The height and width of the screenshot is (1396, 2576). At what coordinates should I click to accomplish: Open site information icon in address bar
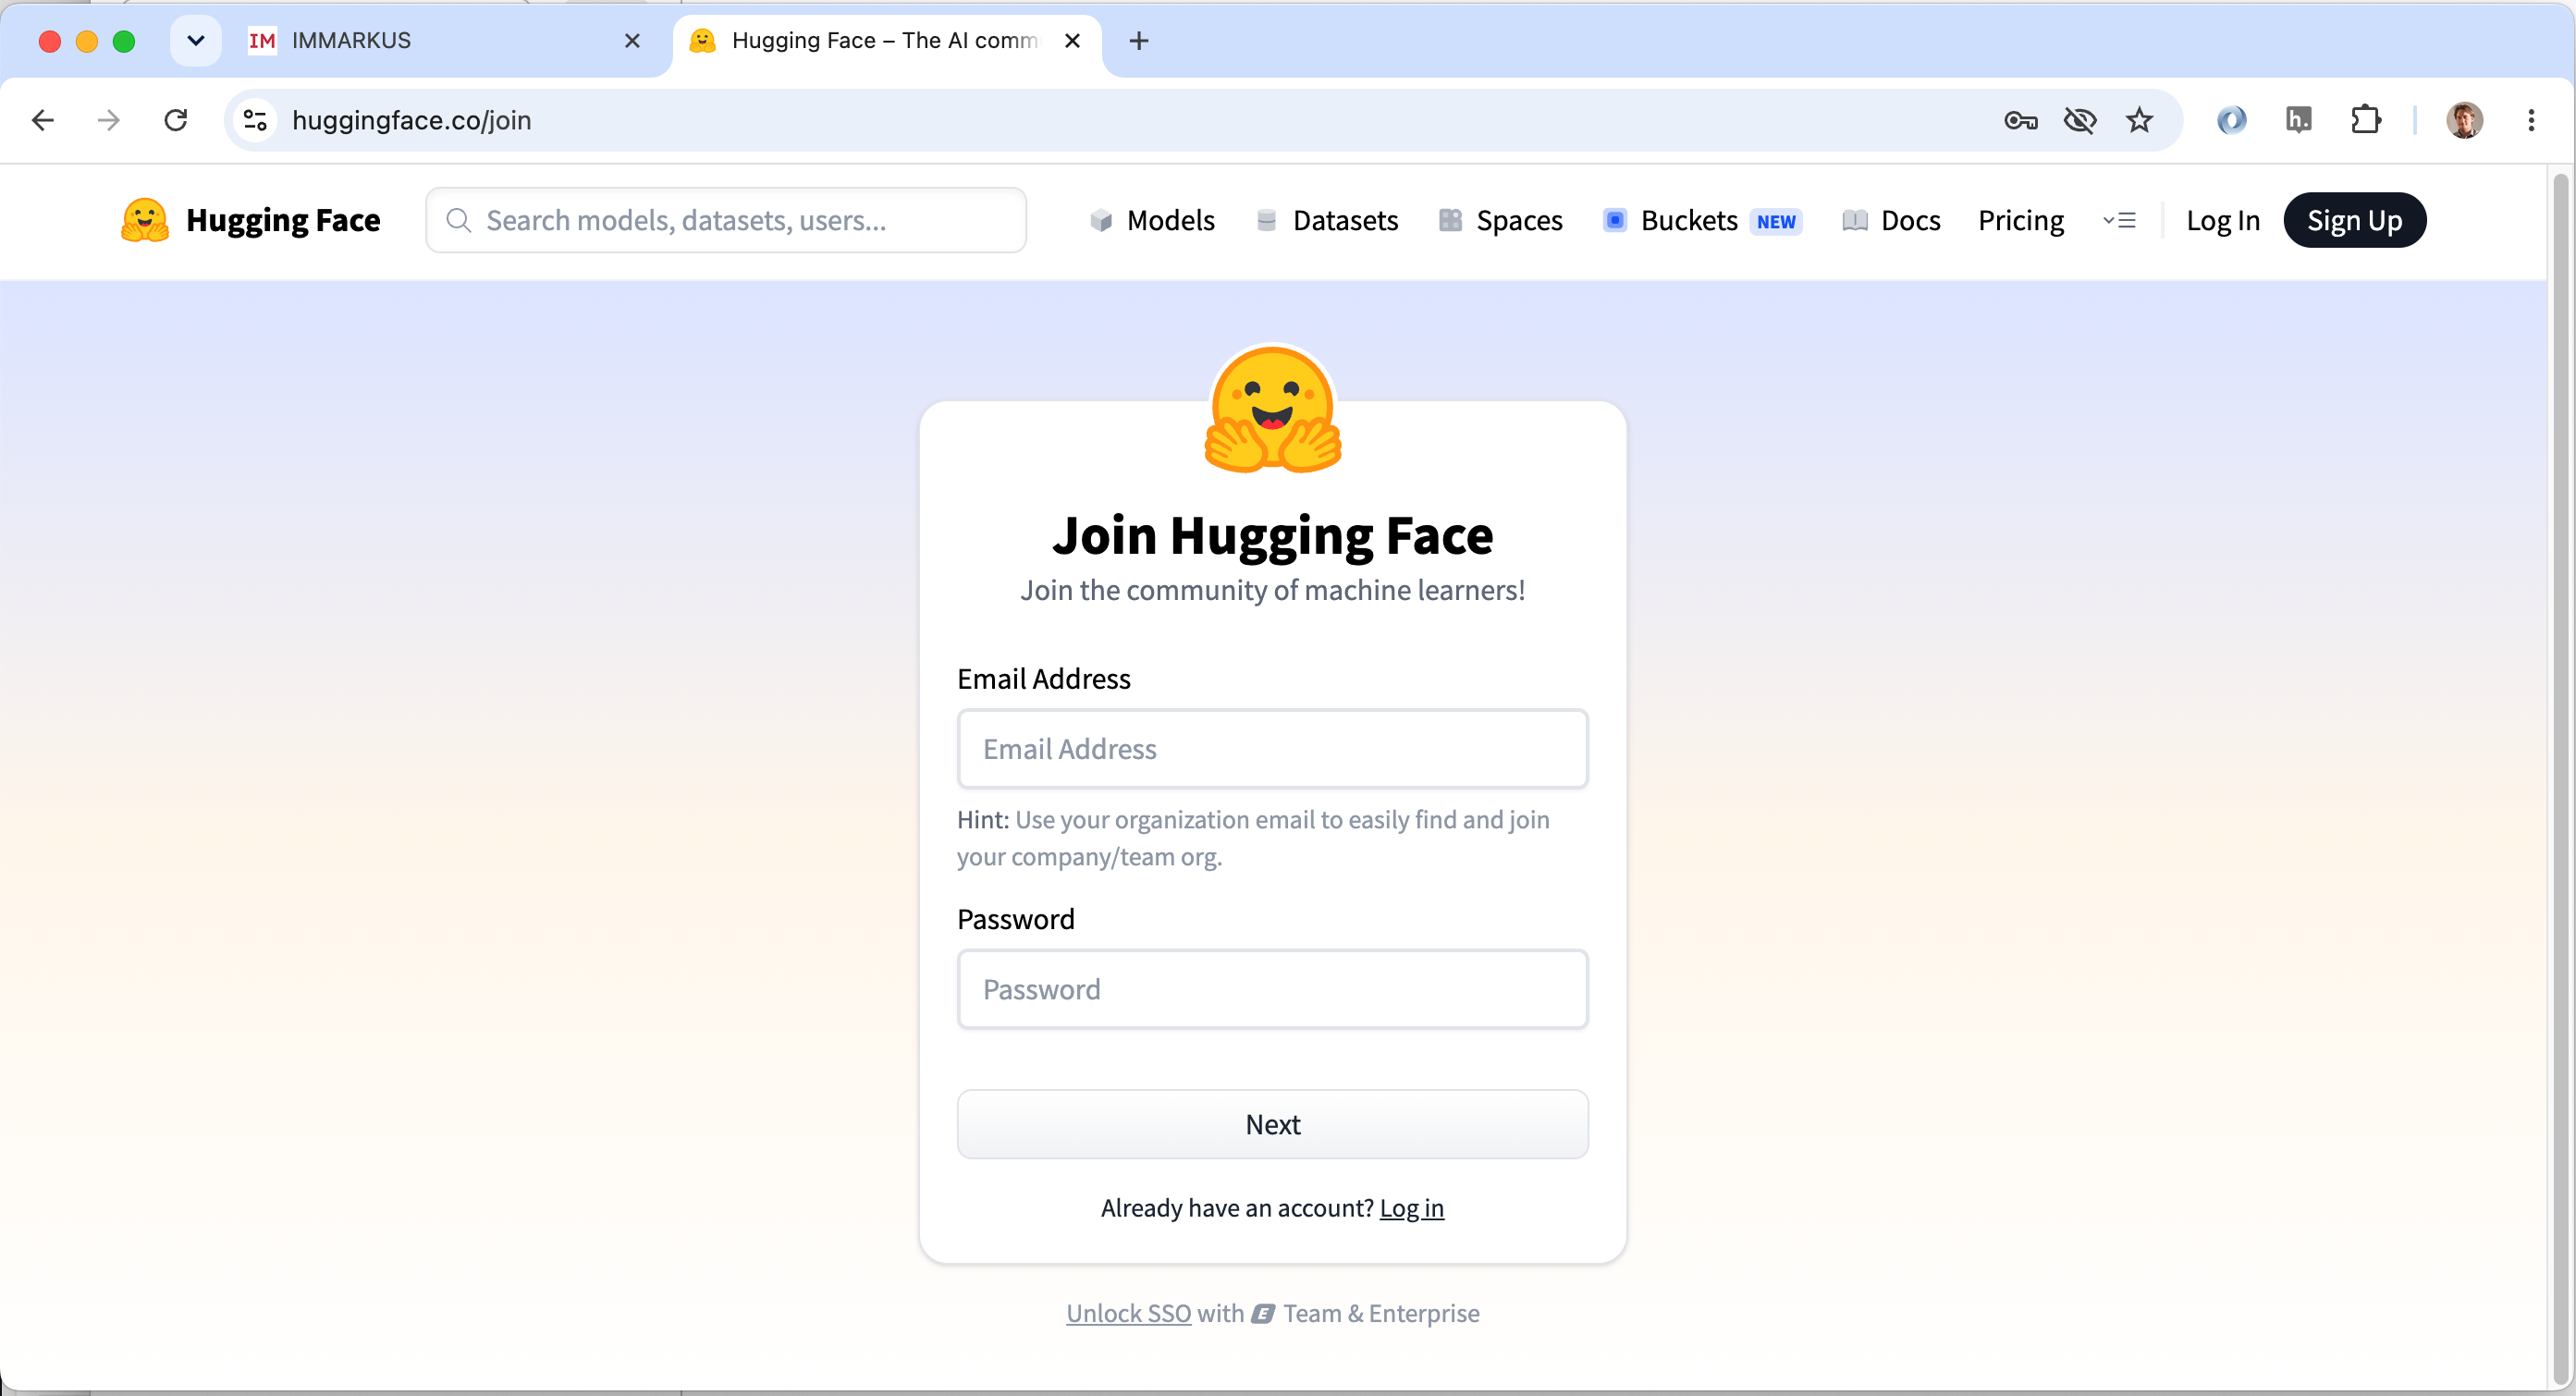point(256,120)
